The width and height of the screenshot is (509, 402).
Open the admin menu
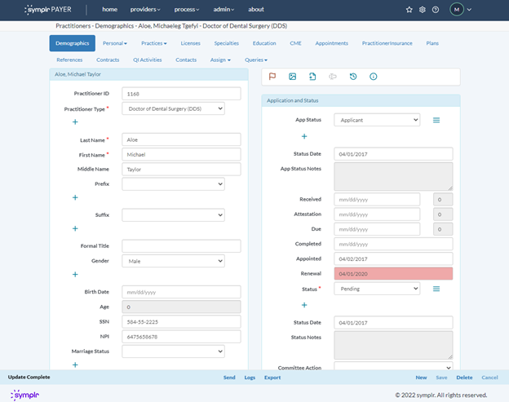[224, 10]
